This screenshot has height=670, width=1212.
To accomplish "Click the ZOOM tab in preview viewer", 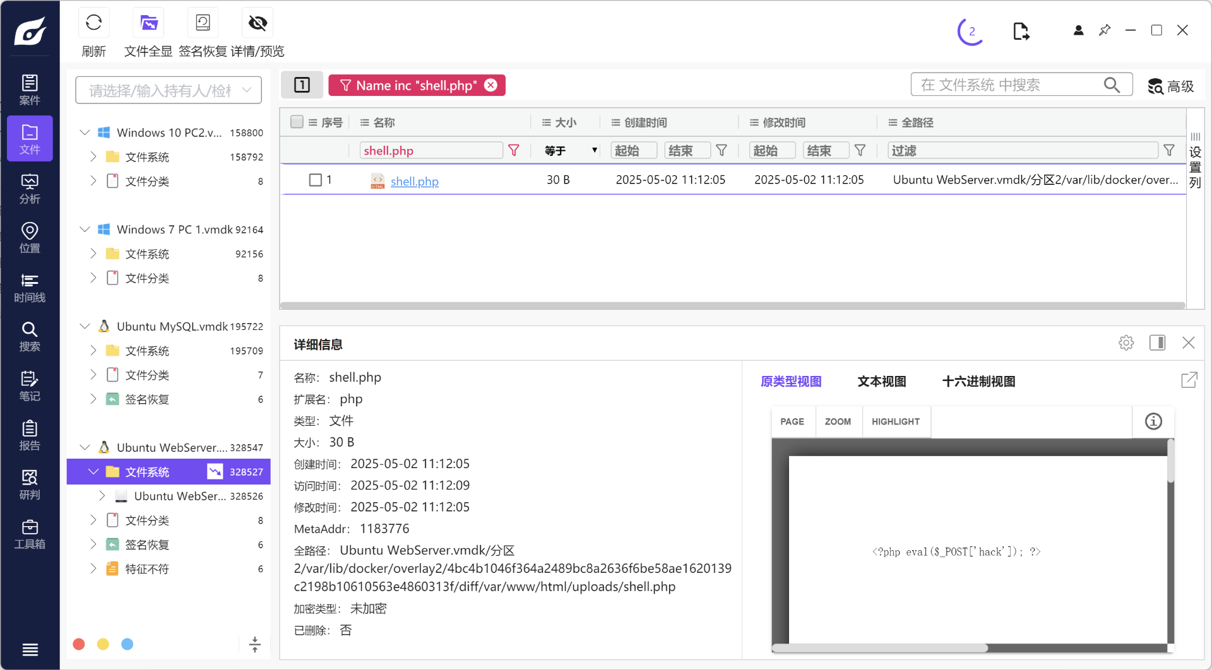I will [x=838, y=421].
